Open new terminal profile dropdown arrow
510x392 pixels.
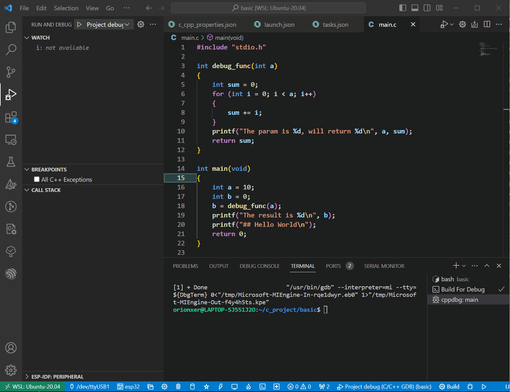464,266
